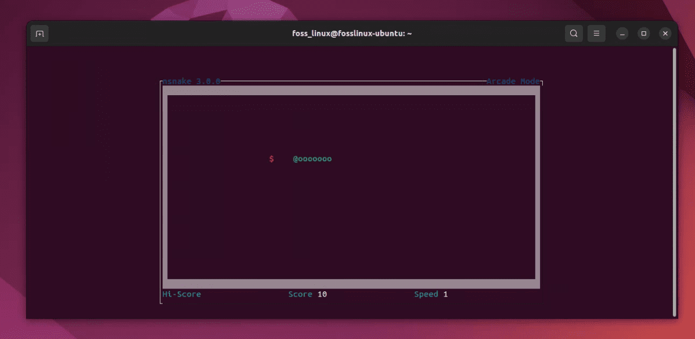Viewport: 695px width, 339px height.
Task: Click the "Speed" label
Action: pyautogui.click(x=426, y=294)
